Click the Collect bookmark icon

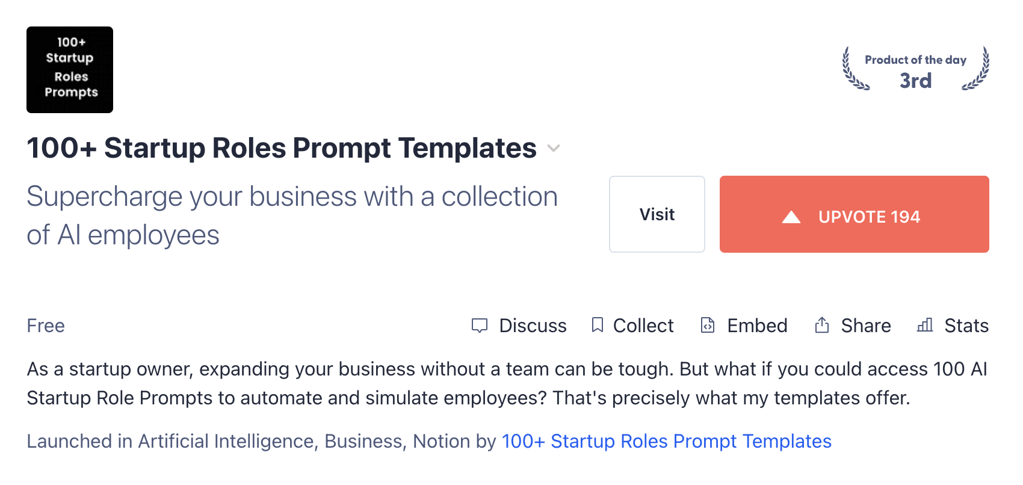click(597, 325)
